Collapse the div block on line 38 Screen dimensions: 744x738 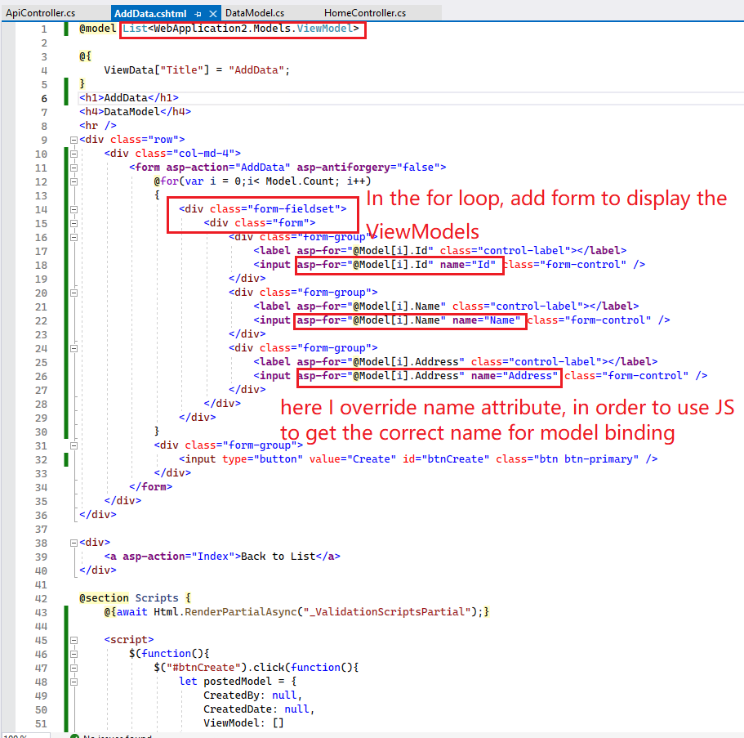pos(74,543)
